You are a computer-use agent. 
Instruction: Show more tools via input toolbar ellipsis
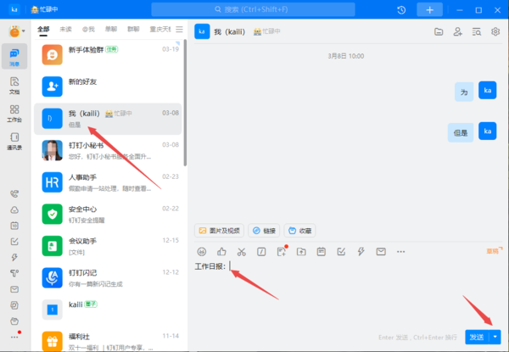pos(400,252)
